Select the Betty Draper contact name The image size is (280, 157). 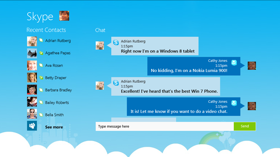pos(56,78)
